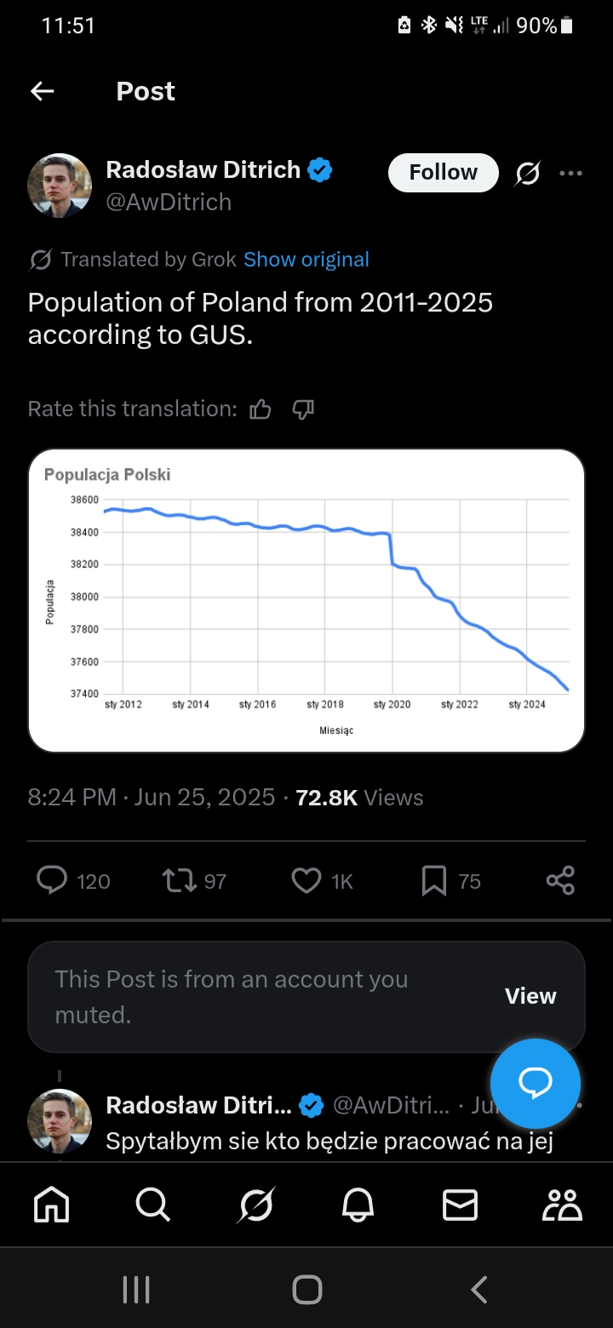
Task: Rate translation with thumbs down
Action: [303, 409]
